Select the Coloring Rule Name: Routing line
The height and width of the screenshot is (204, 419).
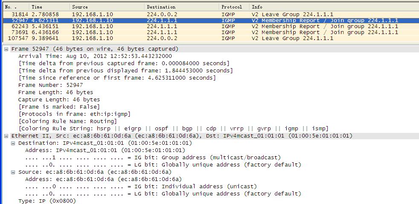coord(67,121)
